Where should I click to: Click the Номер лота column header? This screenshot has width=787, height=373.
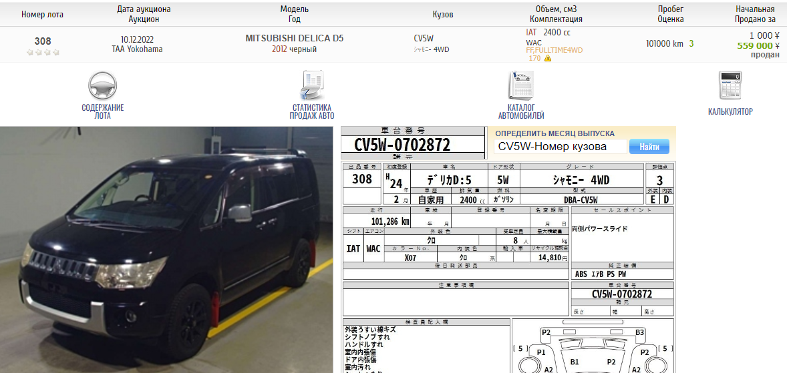[43, 15]
